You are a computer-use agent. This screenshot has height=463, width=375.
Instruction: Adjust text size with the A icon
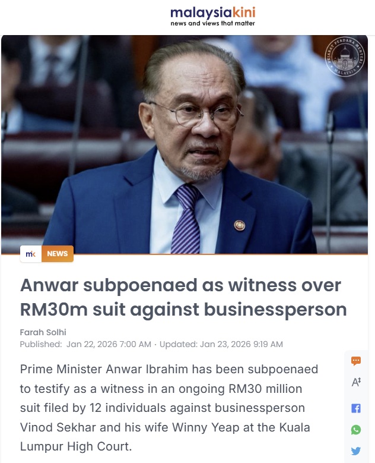[x=356, y=382]
